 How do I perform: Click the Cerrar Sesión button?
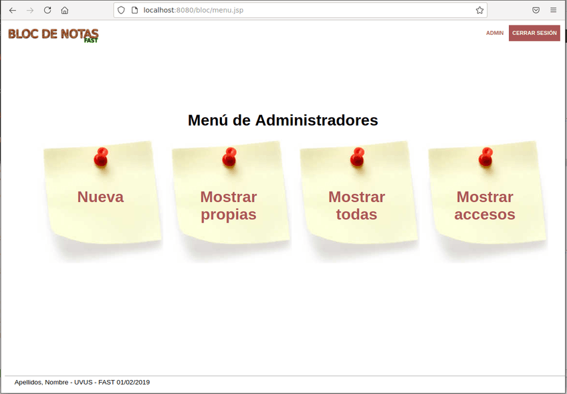(x=534, y=33)
